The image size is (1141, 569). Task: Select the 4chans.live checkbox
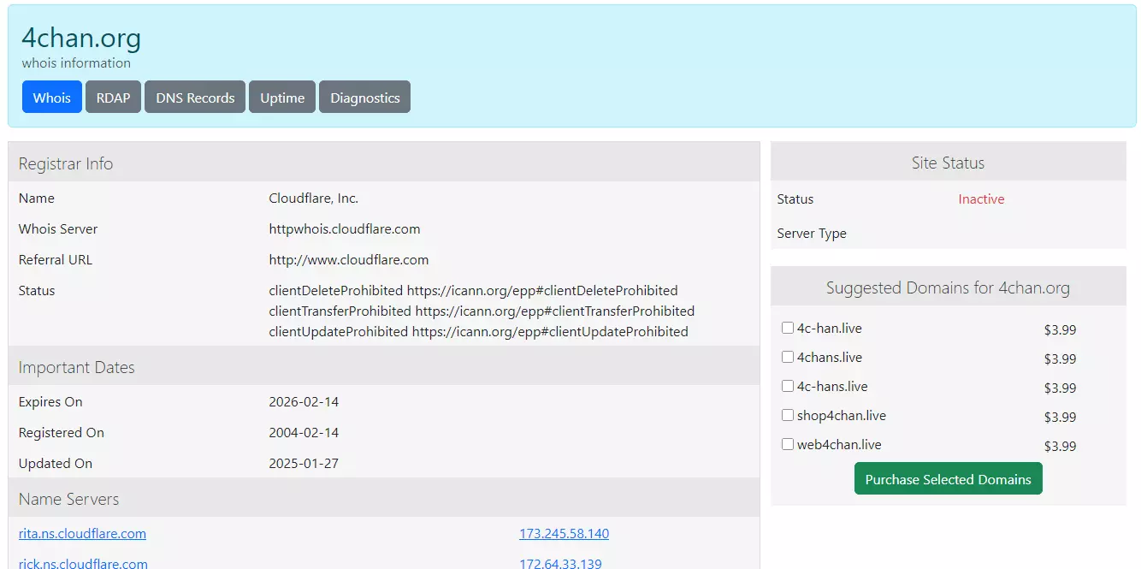tap(788, 357)
